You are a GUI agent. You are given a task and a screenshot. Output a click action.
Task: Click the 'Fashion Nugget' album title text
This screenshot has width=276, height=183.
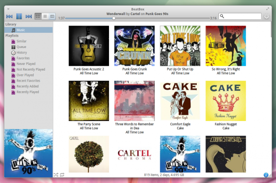tap(226, 124)
